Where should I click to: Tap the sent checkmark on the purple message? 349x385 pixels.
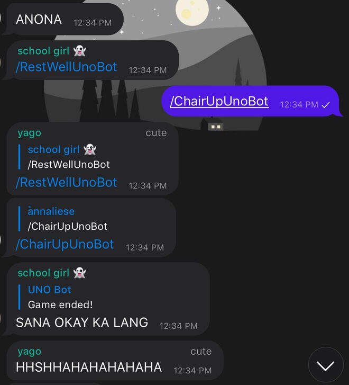[x=326, y=105]
